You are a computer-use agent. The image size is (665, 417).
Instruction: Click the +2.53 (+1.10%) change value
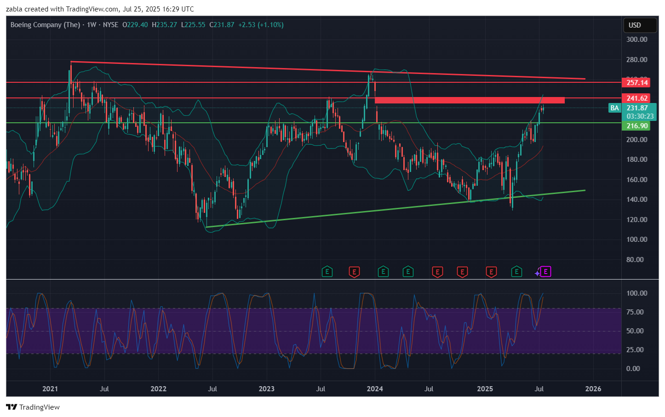261,25
